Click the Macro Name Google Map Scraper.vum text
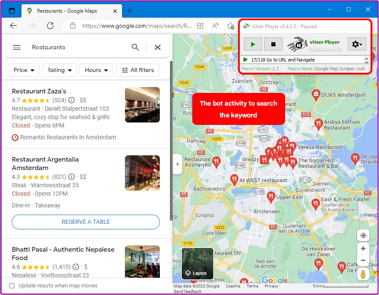The width and height of the screenshot is (379, 295). (x=326, y=69)
